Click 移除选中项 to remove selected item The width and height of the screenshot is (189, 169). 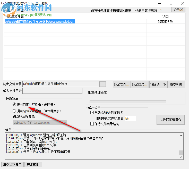tap(158, 84)
